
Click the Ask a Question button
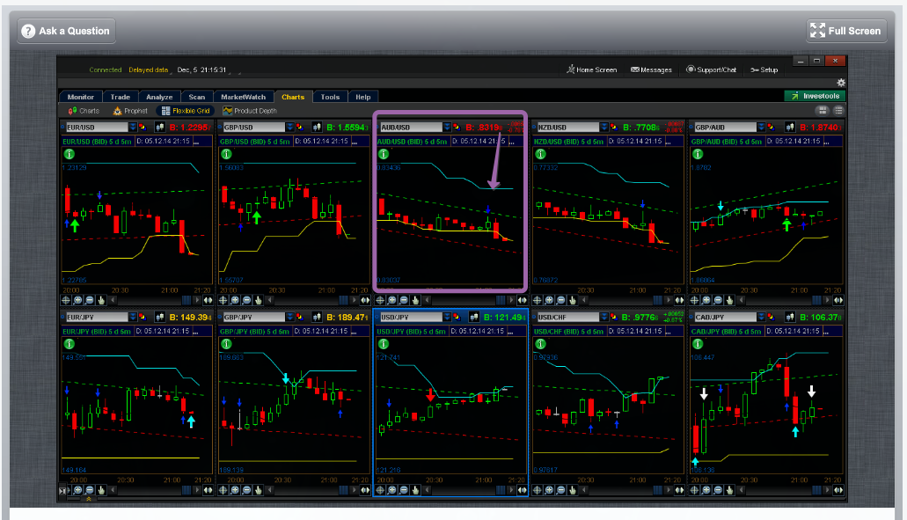point(66,31)
